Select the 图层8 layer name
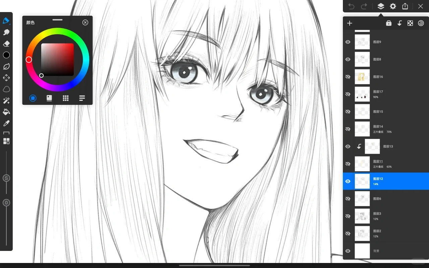Image resolution: width=429 pixels, height=268 pixels. [377, 59]
